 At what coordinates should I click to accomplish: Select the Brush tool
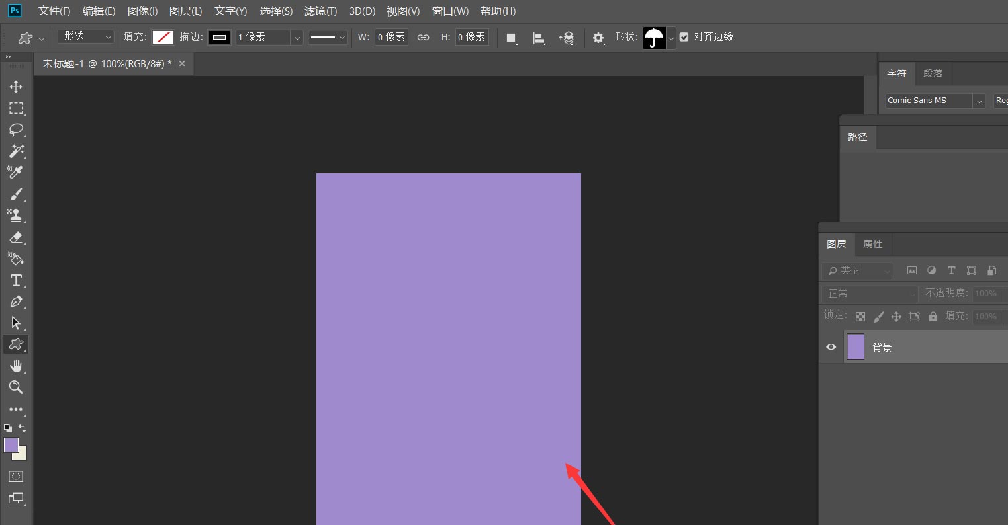coord(16,194)
